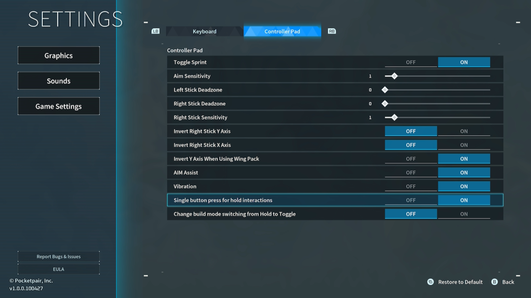Set build mode Hold to Toggle OFF
Viewport: 531px width, 298px height.
411,214
